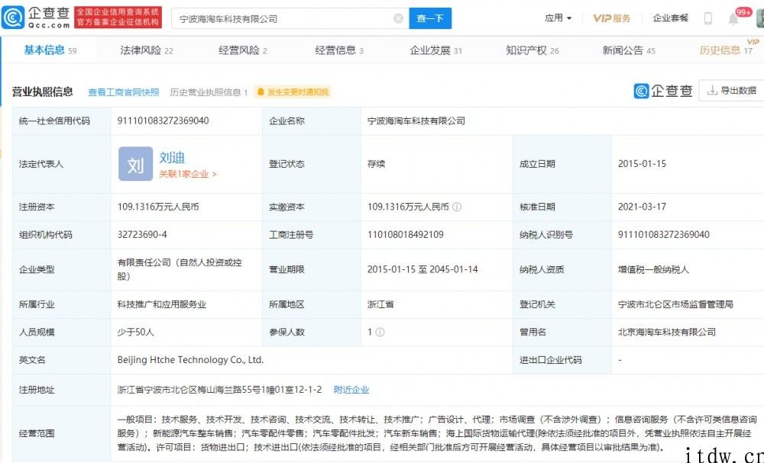
Task: Select 工商注册号 110108018492109
Action: click(406, 234)
